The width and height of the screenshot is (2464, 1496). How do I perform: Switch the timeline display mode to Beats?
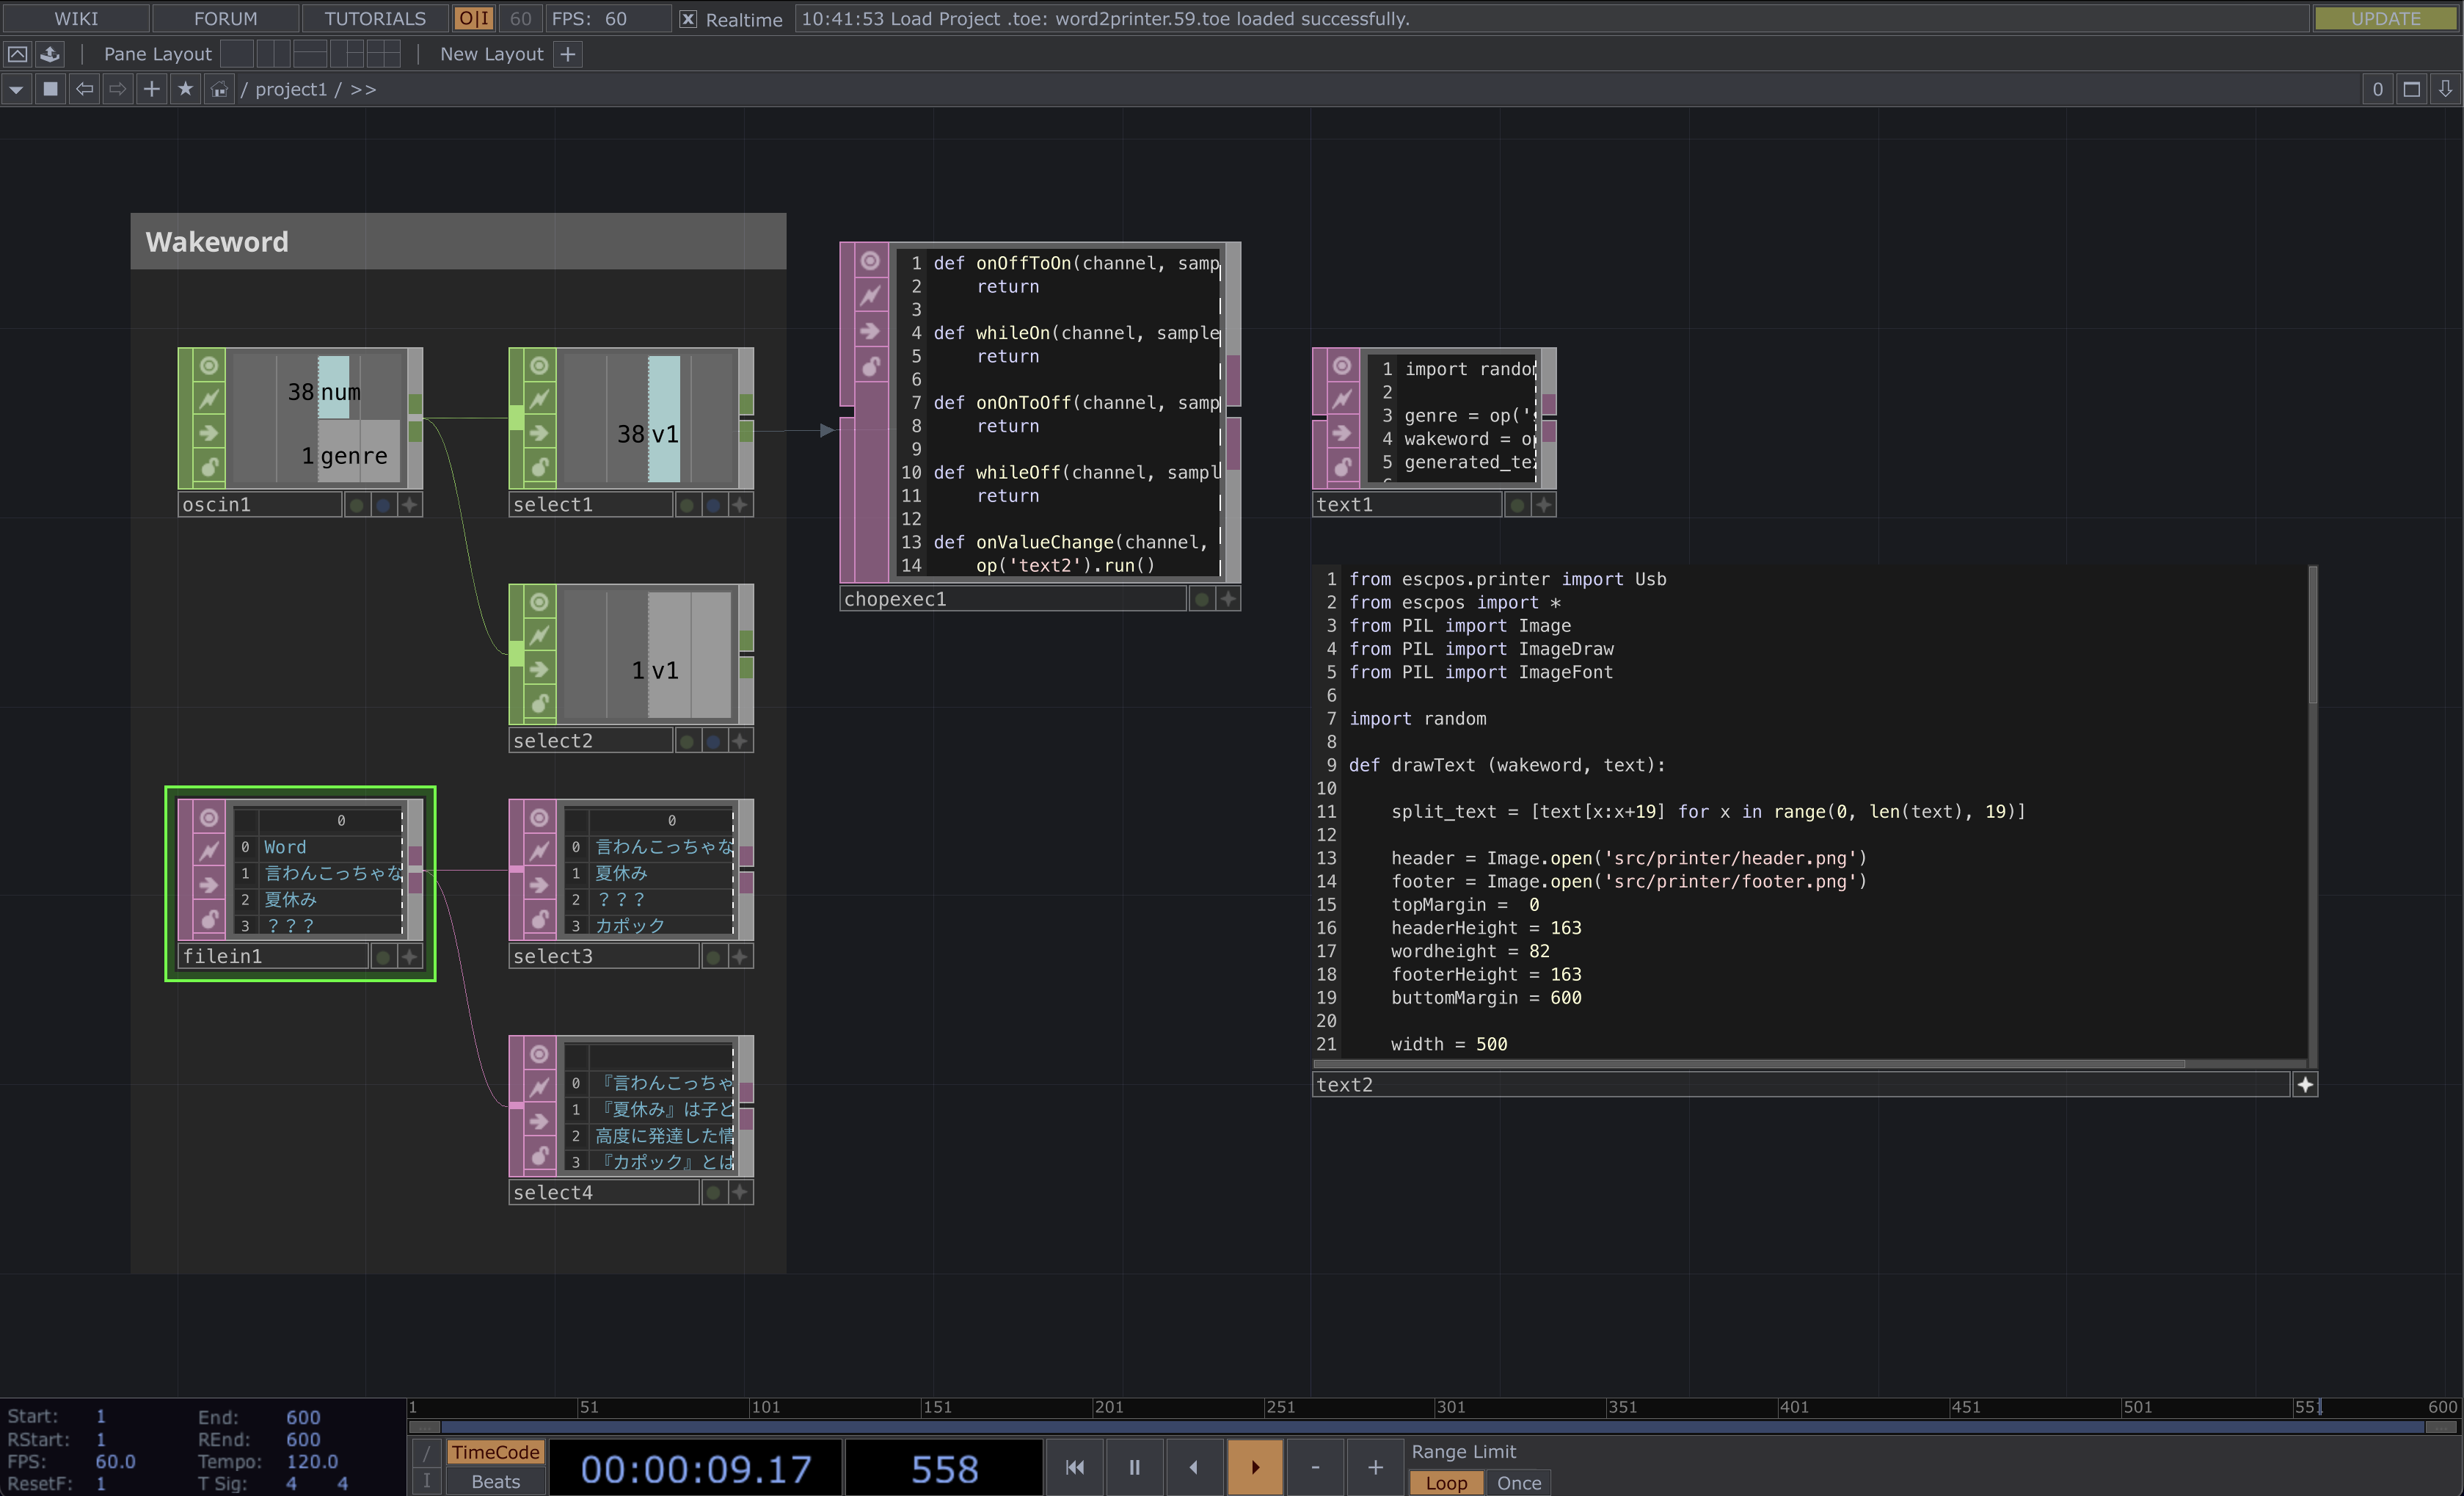pyautogui.click(x=495, y=1481)
